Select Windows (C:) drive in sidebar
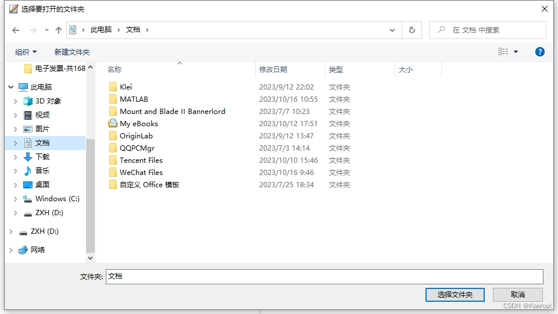 coord(51,199)
